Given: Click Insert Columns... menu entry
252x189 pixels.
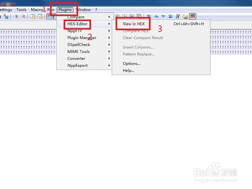Looking at the screenshot, I should 161,47.
